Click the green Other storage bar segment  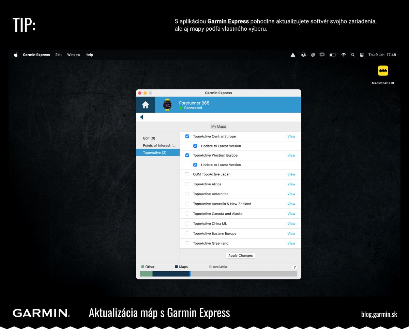click(146, 274)
